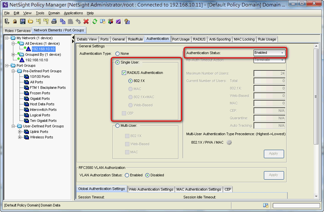The image size is (324, 212).
Task: Select Interswitch Ports in the tree
Action: [x=43, y=110]
